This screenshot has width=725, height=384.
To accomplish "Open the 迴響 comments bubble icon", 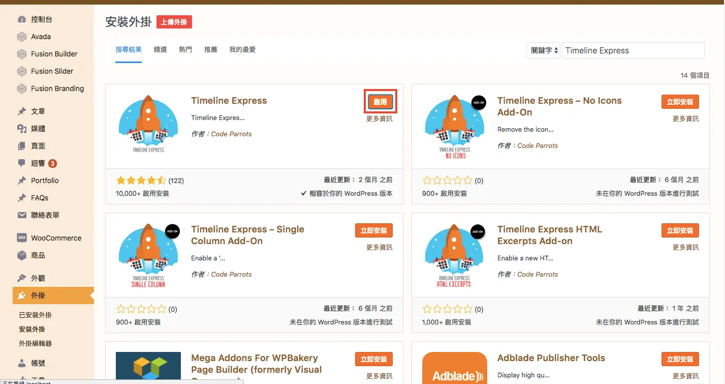I will click(x=22, y=163).
